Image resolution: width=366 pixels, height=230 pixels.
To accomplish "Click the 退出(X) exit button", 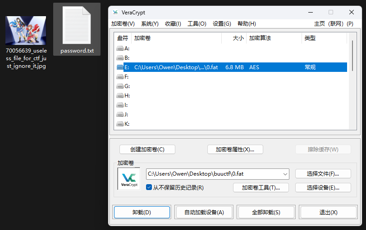I will (328, 212).
